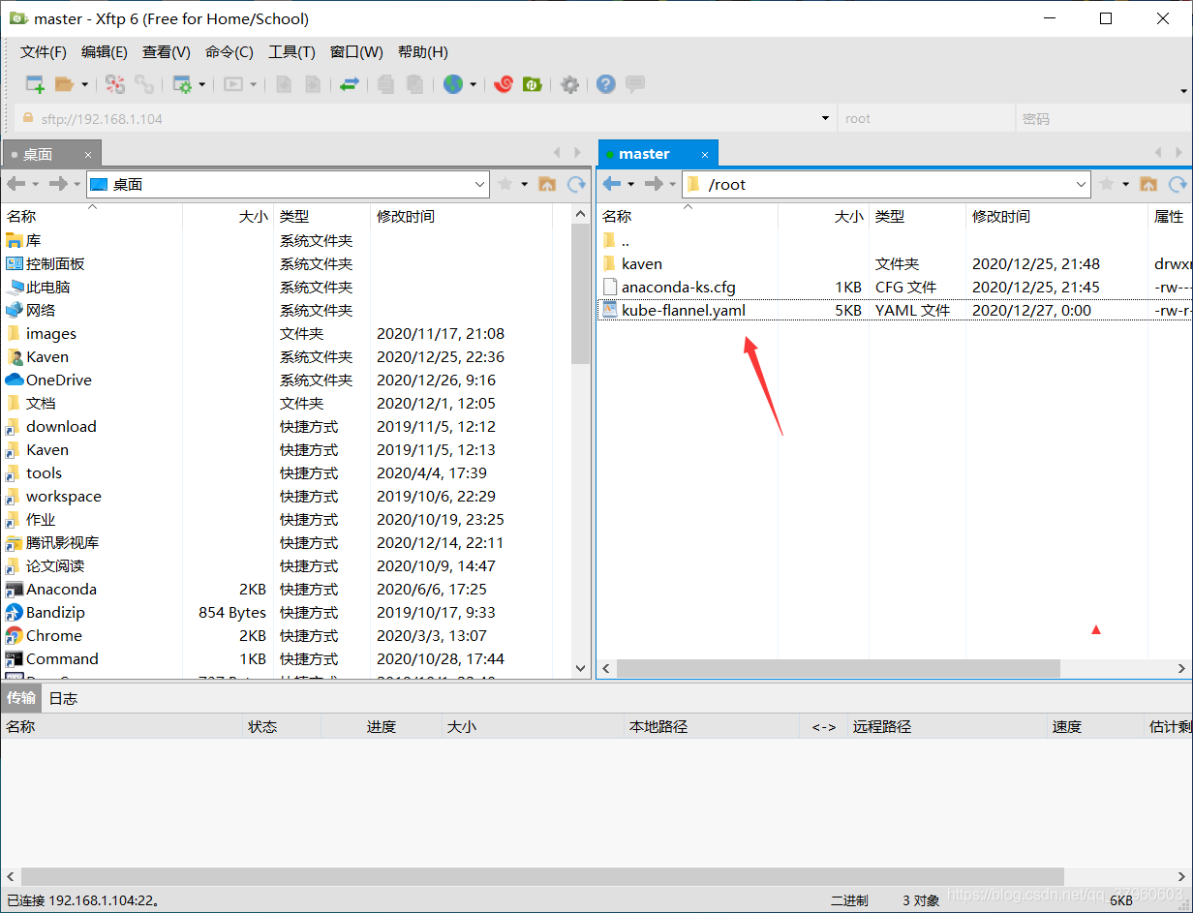This screenshot has height=913, width=1193.
Task: Click the remote pane home folder icon
Action: coord(1148,184)
